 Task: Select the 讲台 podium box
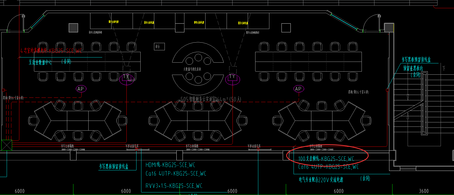click(x=159, y=46)
